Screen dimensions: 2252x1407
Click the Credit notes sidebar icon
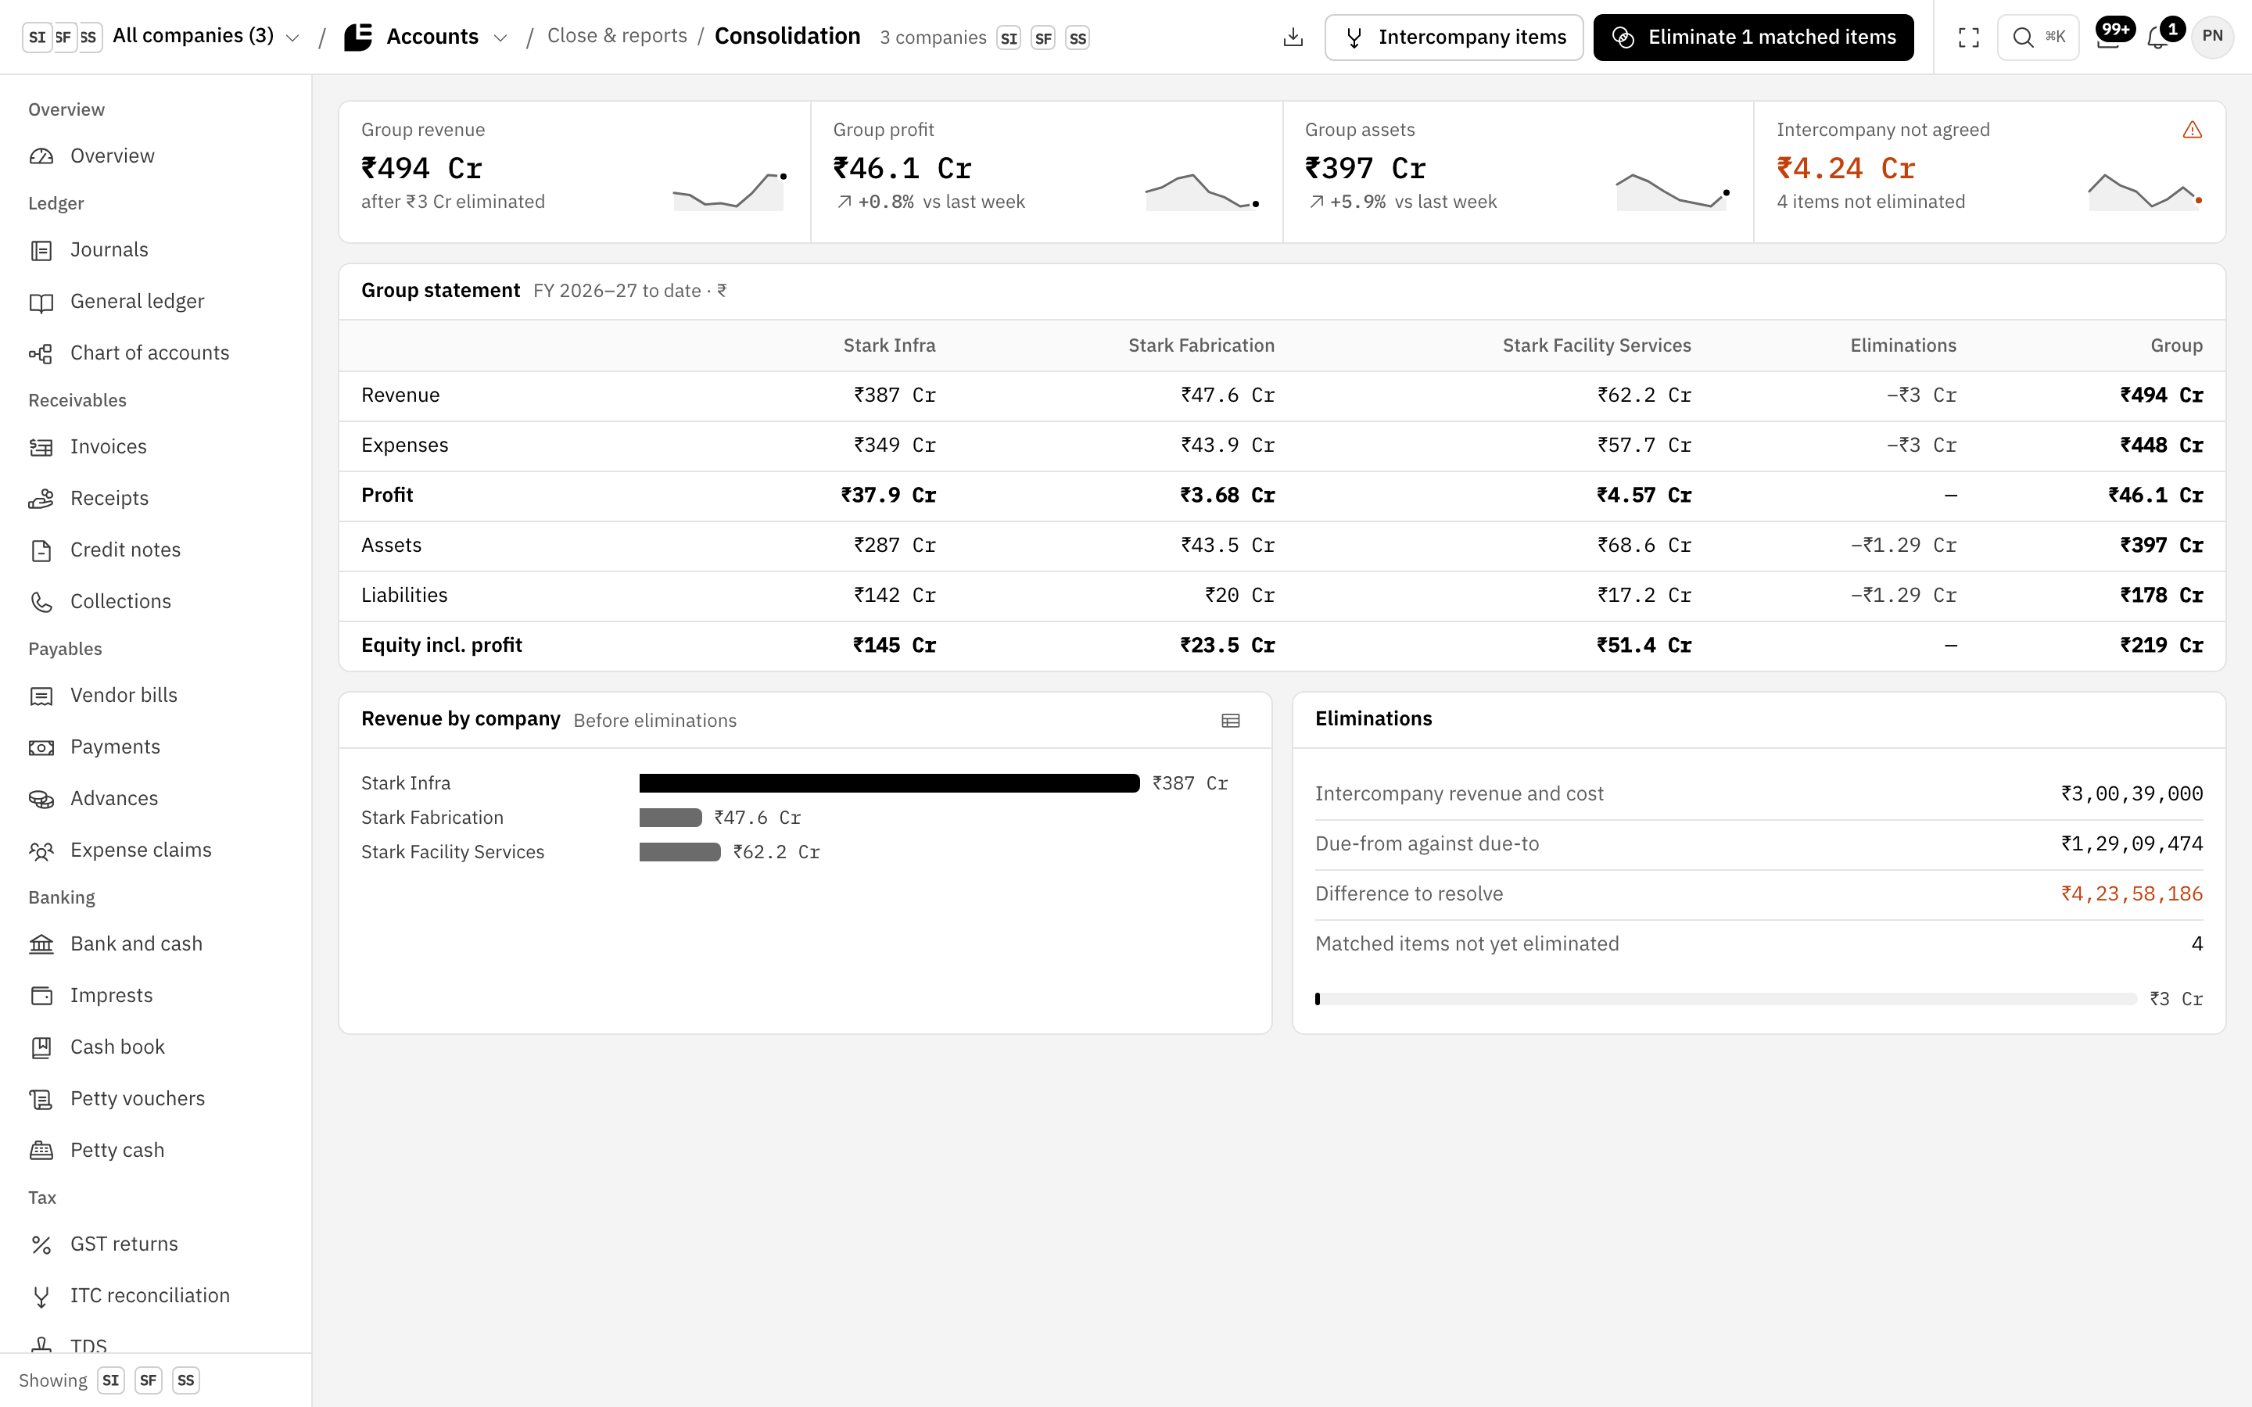coord(41,551)
